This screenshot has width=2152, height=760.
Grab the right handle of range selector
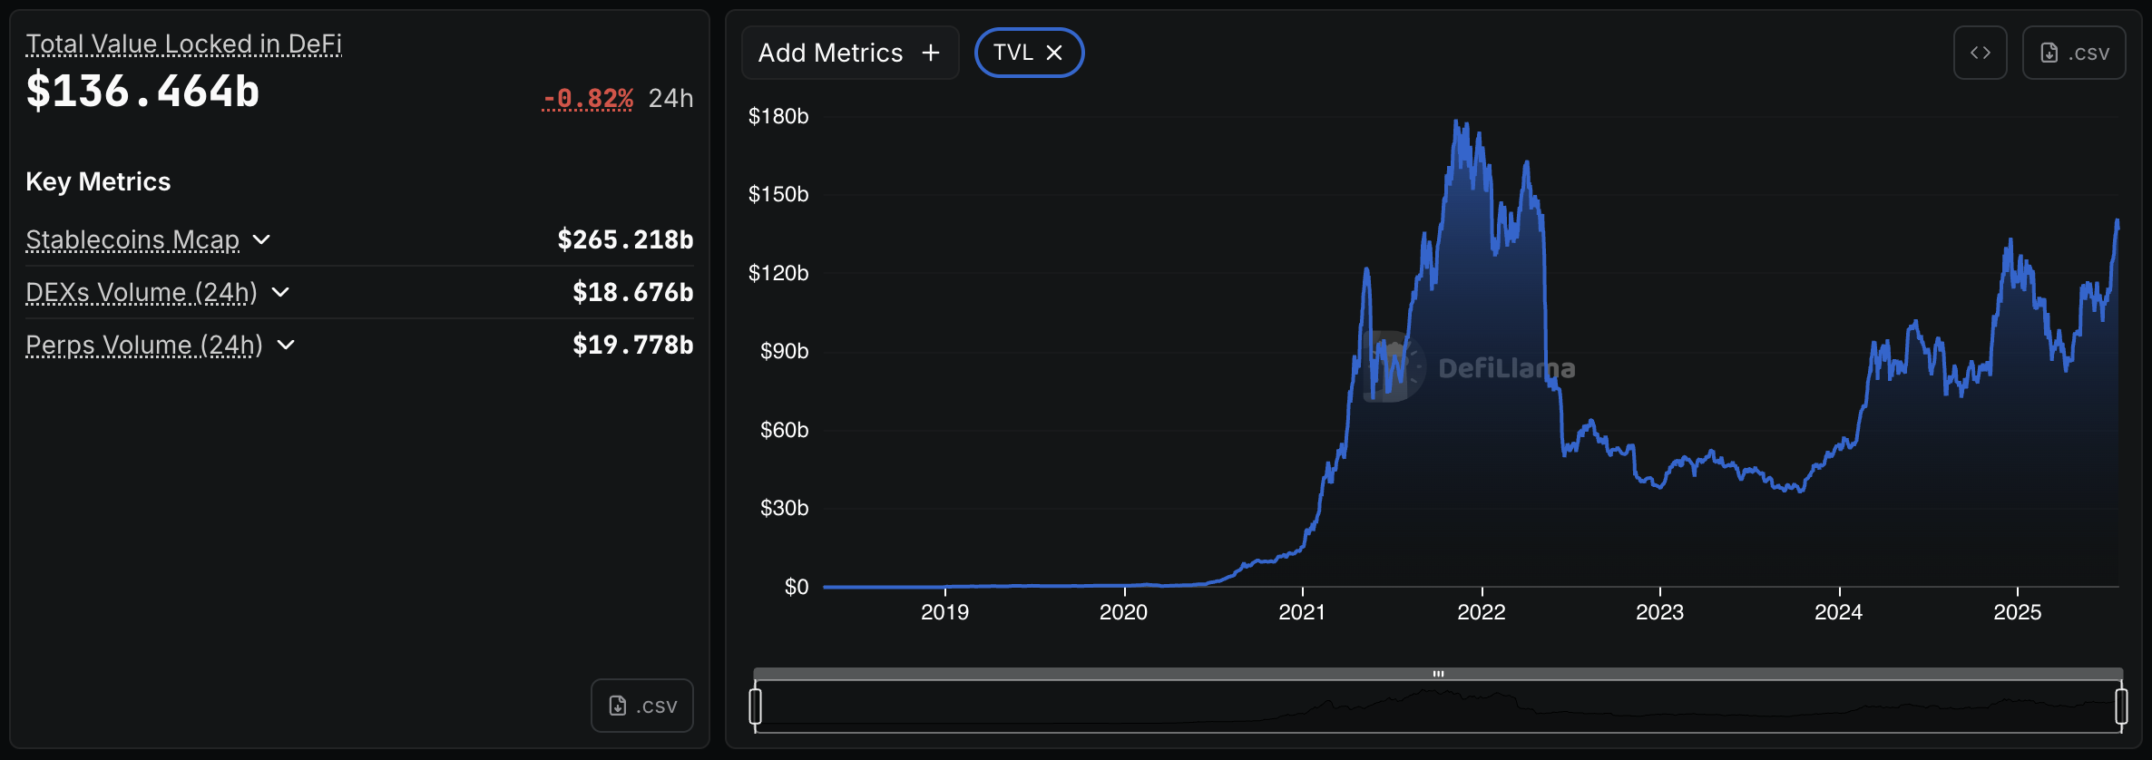pos(2121,706)
